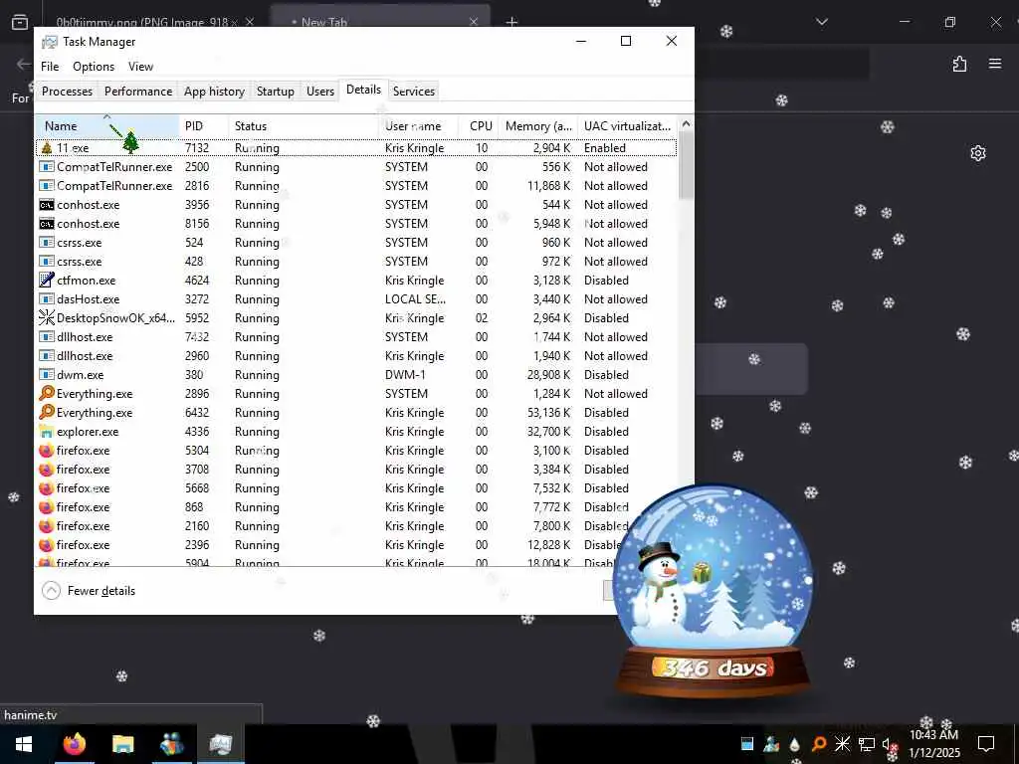Click the DesktopSnowOK snowflake tray icon
Screen dimensions: 1019x764
(842, 744)
